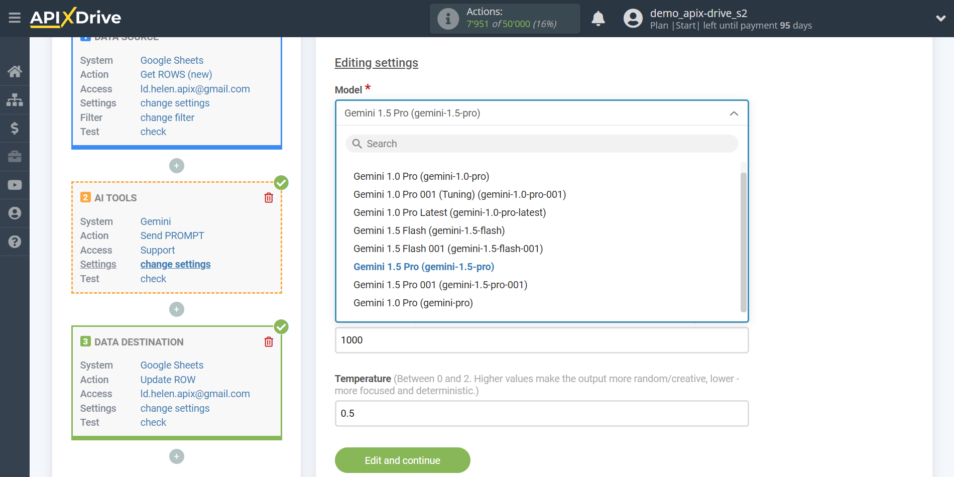Click DATA DESTINATION block title
Screen dimensions: 954x477
tap(139, 342)
